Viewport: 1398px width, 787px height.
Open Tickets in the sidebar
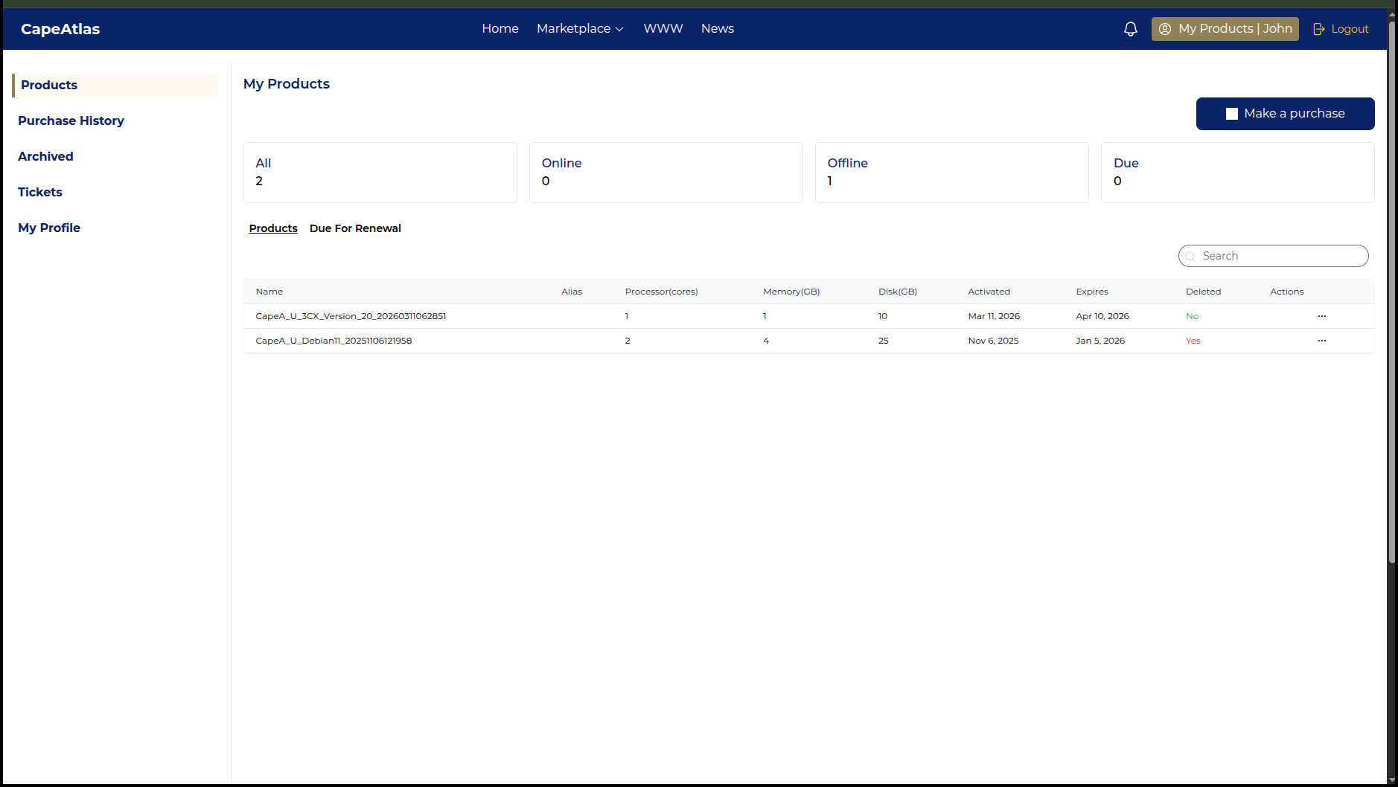pos(40,192)
